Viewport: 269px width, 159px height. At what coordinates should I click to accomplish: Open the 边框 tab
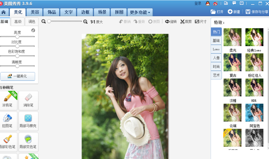(x=85, y=12)
